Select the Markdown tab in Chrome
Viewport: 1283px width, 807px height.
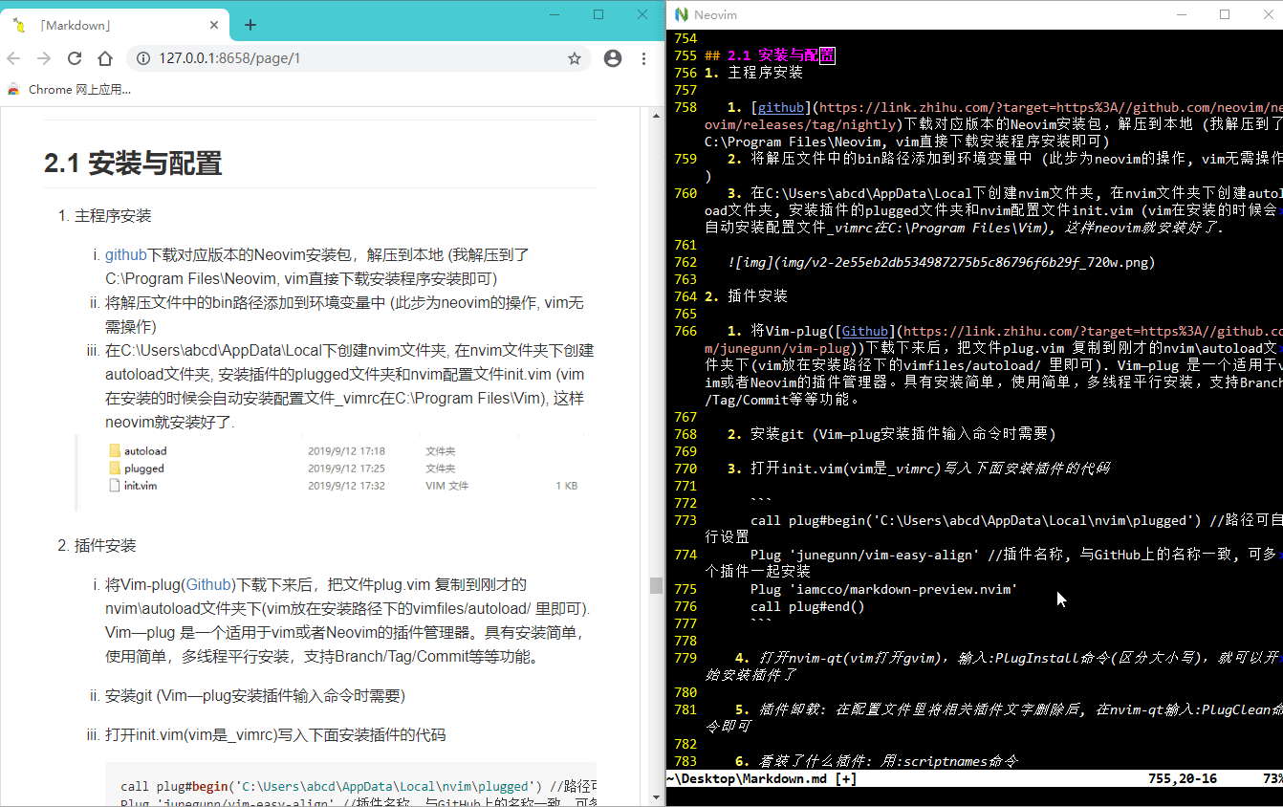(x=115, y=26)
